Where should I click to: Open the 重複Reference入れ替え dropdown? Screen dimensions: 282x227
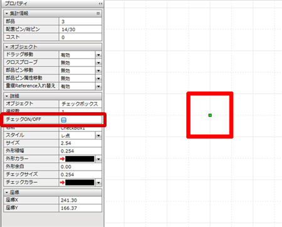[x=98, y=87]
